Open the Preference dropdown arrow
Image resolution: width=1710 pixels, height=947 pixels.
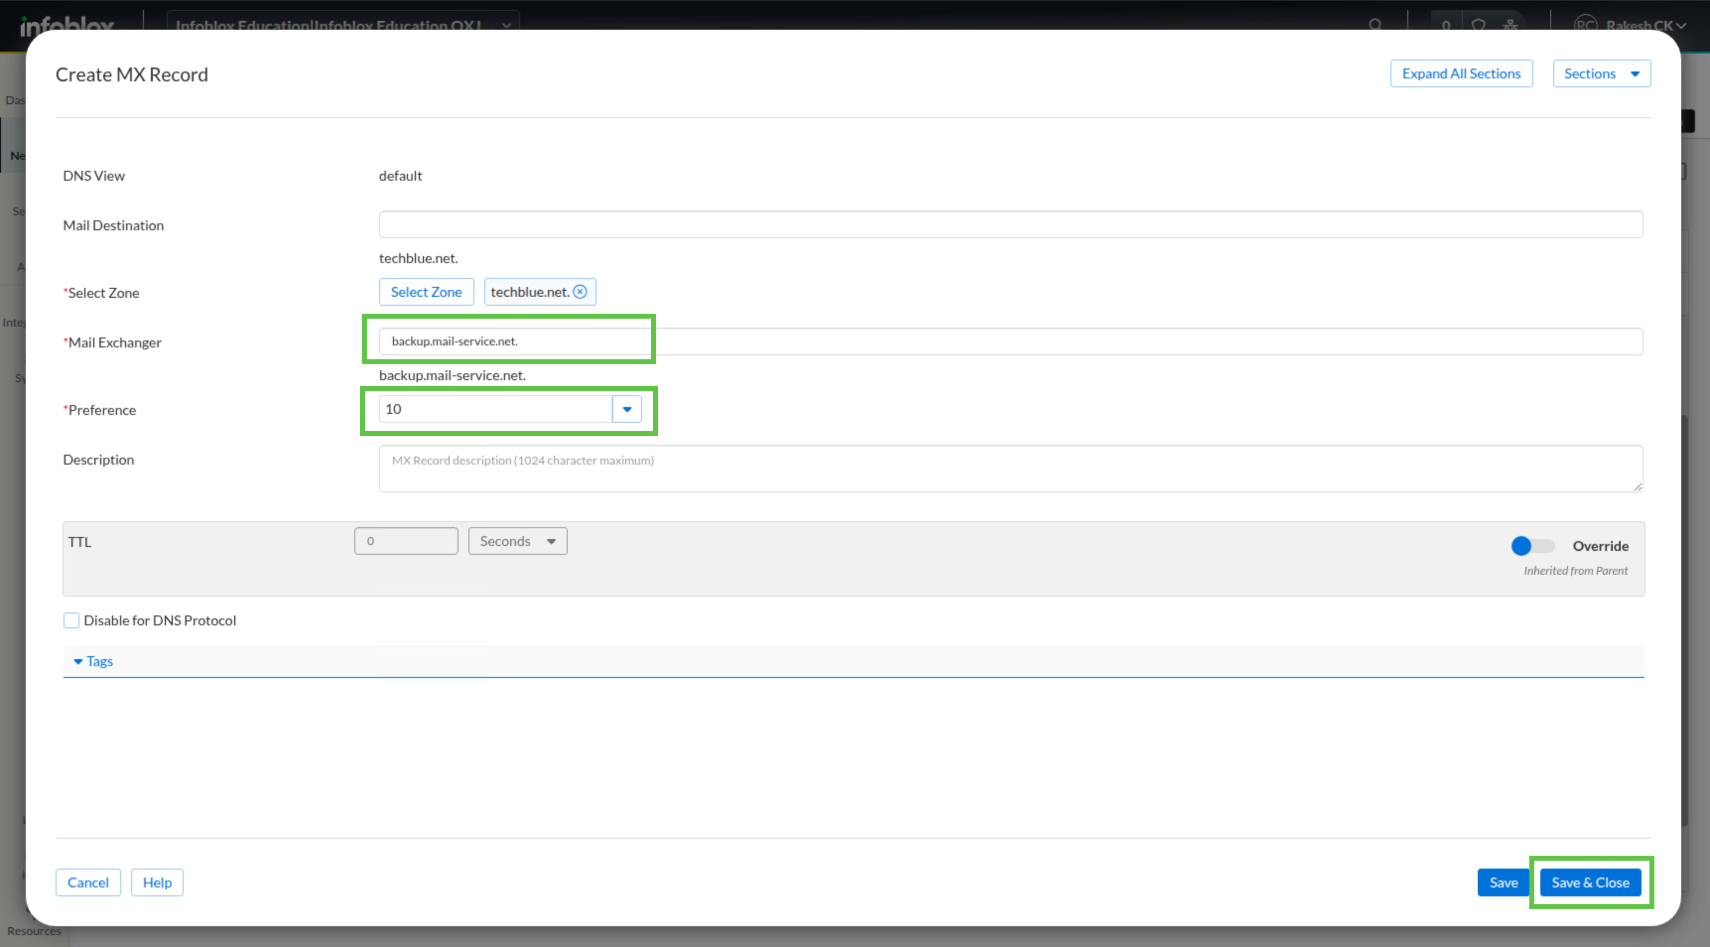point(627,409)
